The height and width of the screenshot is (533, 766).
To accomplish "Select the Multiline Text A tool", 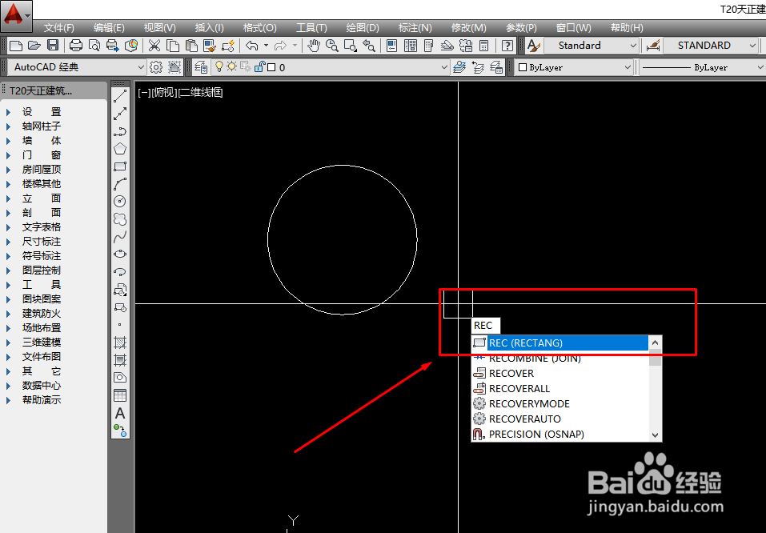I will (x=120, y=413).
